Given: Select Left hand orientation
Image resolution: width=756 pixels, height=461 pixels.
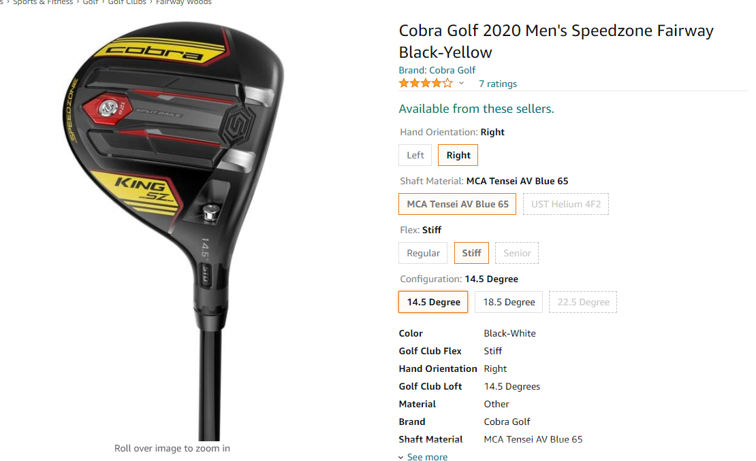Looking at the screenshot, I should (415, 155).
